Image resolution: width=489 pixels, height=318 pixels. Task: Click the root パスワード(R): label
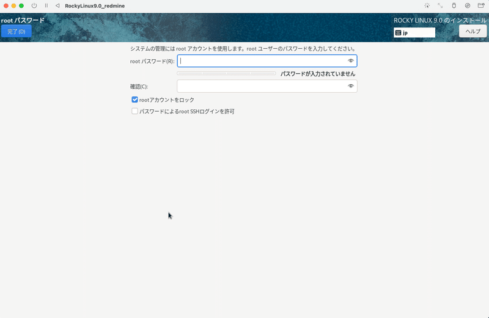point(152,62)
